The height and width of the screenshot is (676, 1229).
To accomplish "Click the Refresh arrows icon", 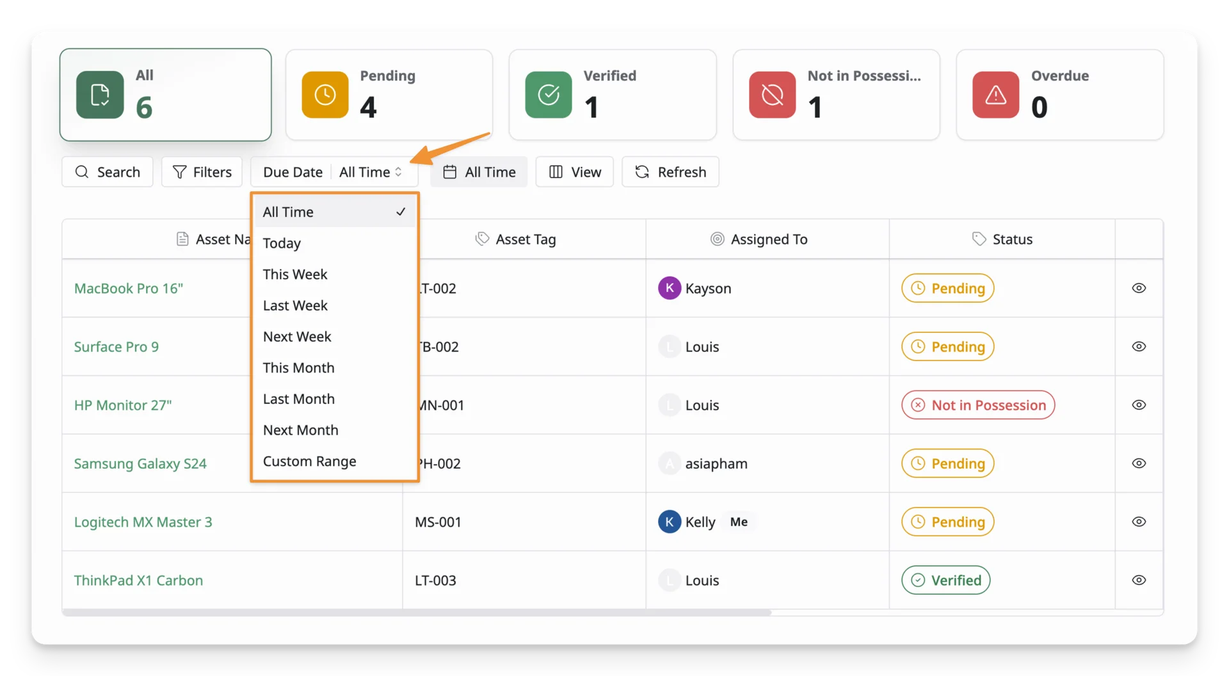I will click(642, 172).
